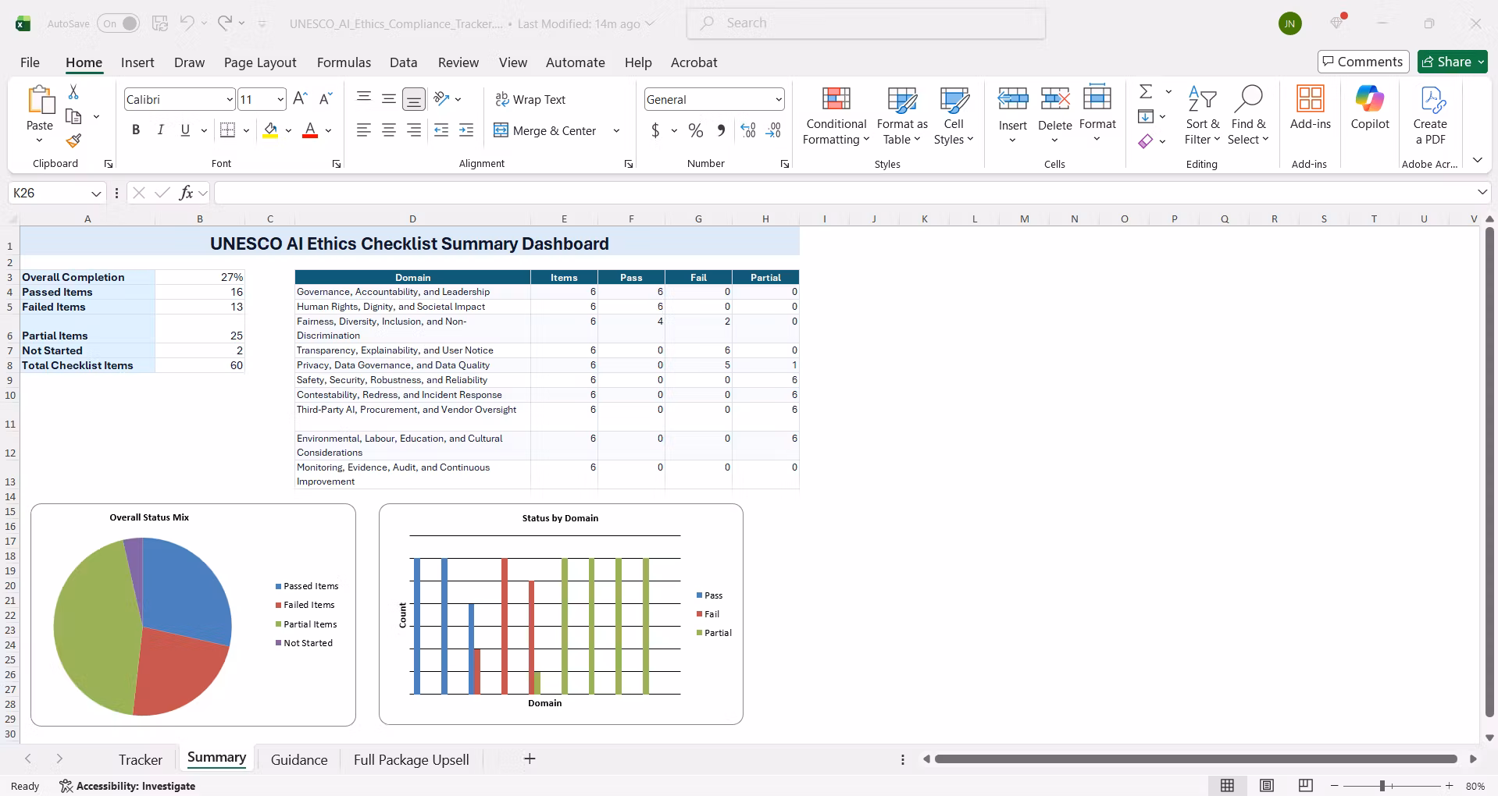Increase font size with the larger A
The image size is (1498, 796).
coord(300,99)
